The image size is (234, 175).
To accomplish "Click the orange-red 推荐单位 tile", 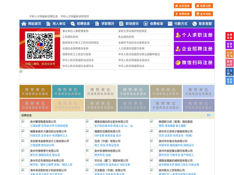I will point(35,105).
